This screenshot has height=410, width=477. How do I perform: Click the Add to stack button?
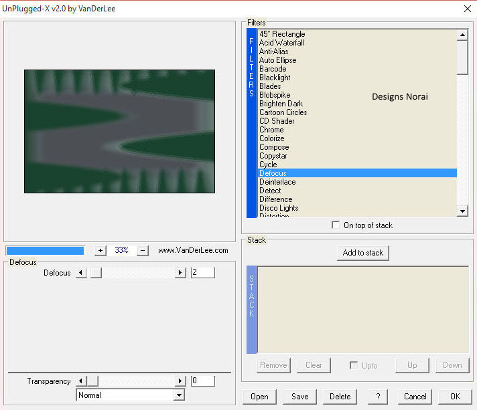363,253
